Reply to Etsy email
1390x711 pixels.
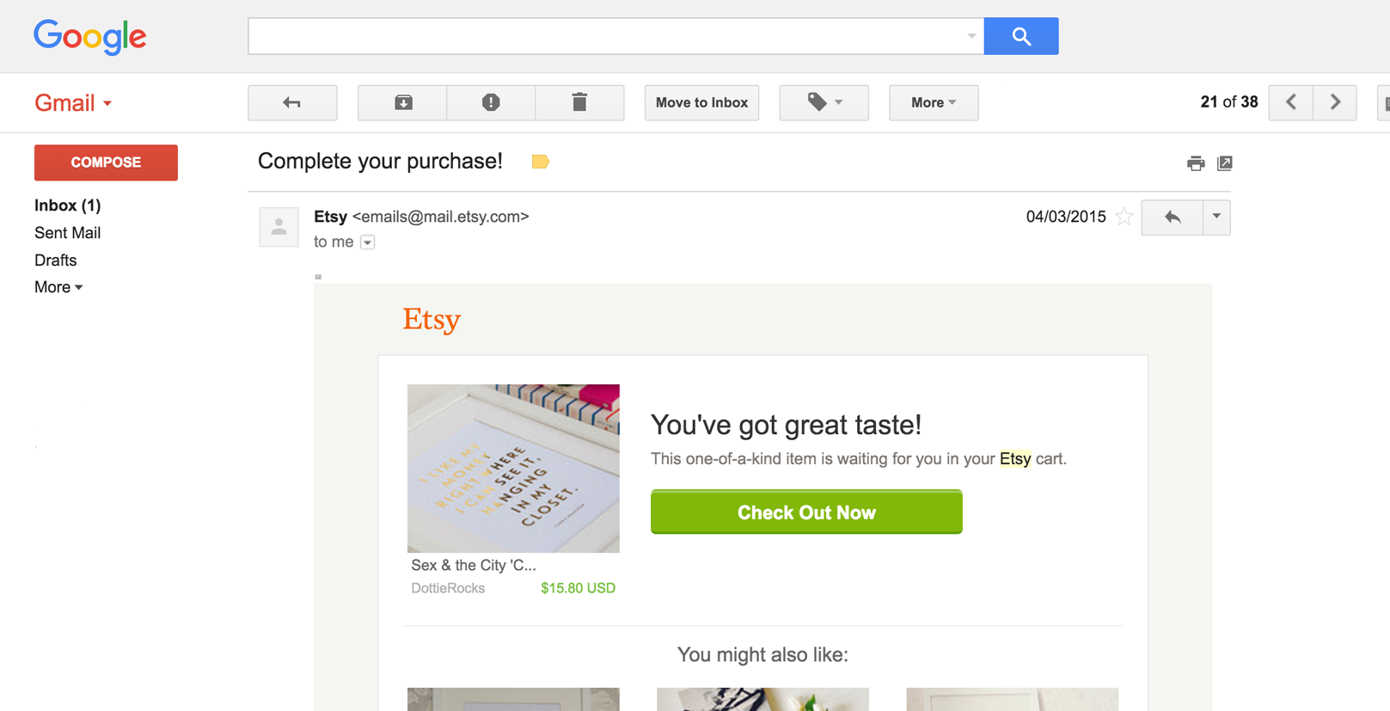point(1172,218)
